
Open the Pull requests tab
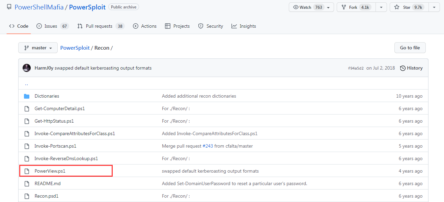(101, 26)
